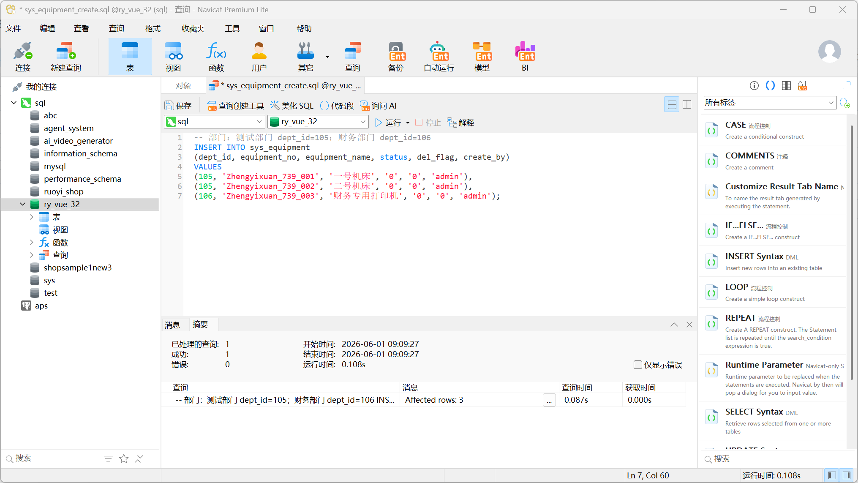Save the query with 保存 icon

point(178,106)
